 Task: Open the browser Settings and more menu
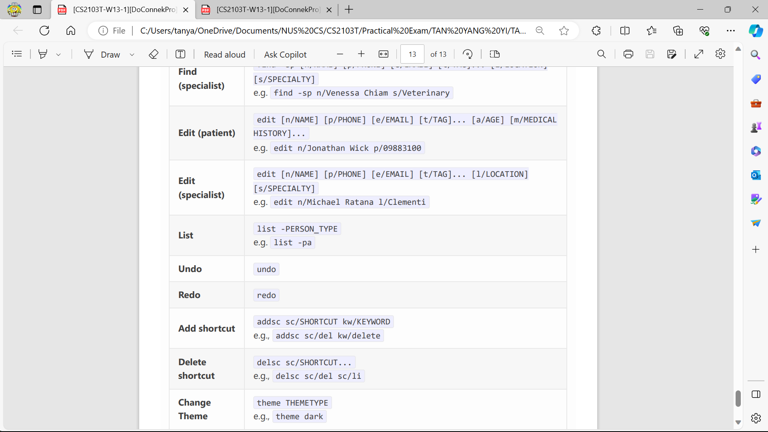tap(730, 31)
